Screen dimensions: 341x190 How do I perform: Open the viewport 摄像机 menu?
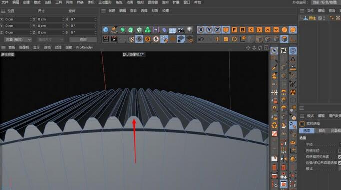pos(24,47)
